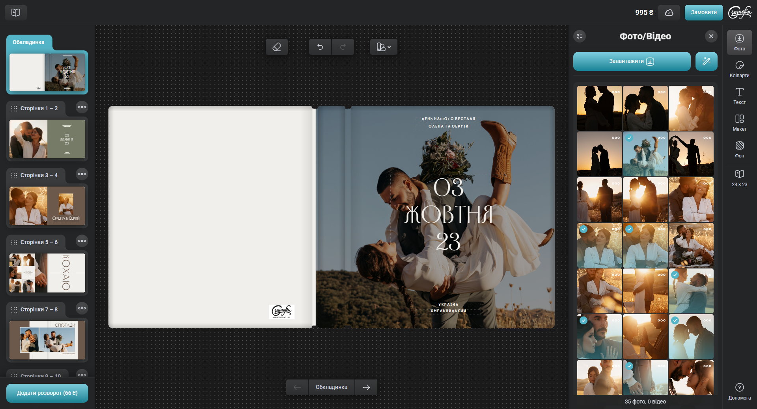Open the Допомога help icon
Viewport: 757px width, 409px height.
739,391
